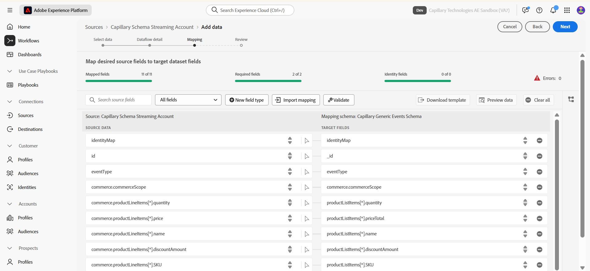Click the Errors warning triangle icon
Viewport: 590px width, 271px height.
[537, 78]
